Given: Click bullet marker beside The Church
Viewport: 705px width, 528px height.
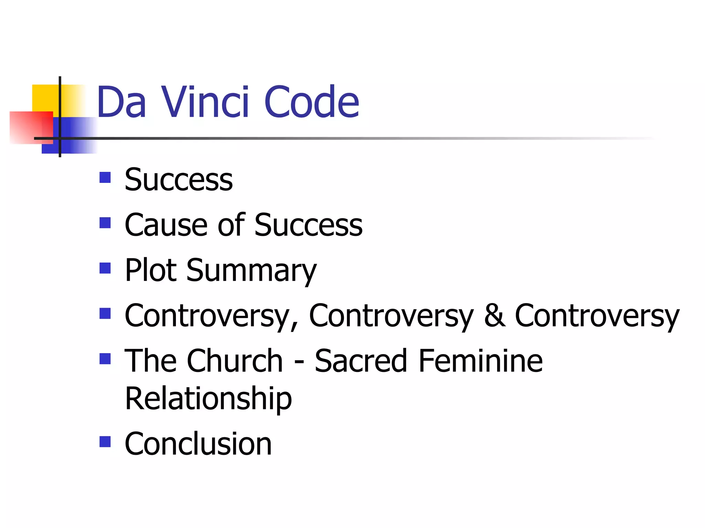Looking at the screenshot, I should [x=105, y=359].
